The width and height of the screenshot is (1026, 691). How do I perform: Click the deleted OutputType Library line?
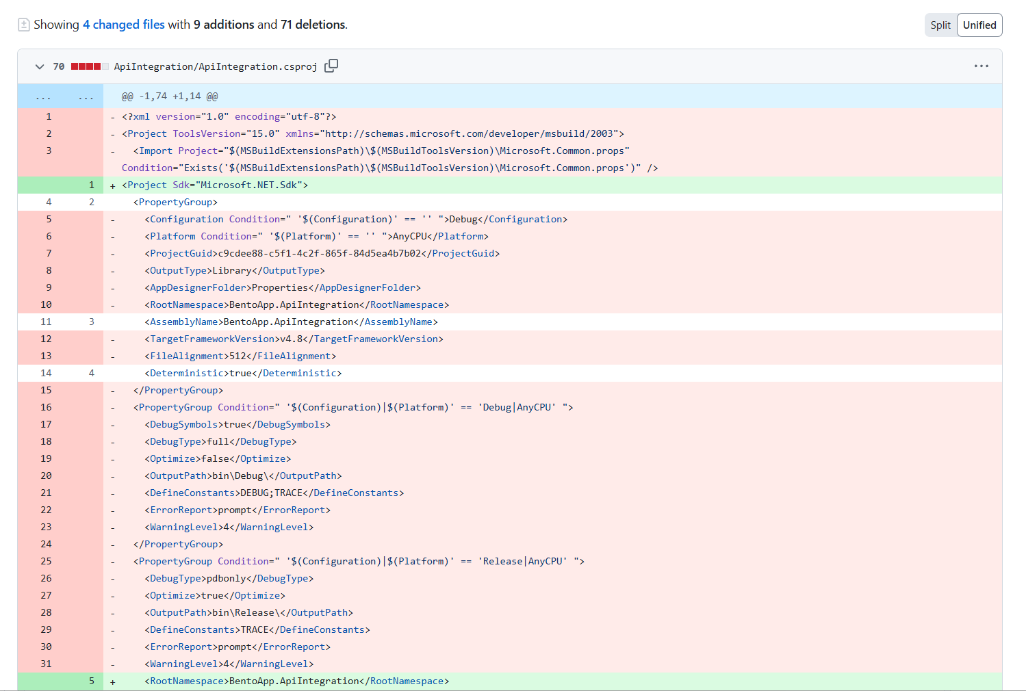(552, 270)
